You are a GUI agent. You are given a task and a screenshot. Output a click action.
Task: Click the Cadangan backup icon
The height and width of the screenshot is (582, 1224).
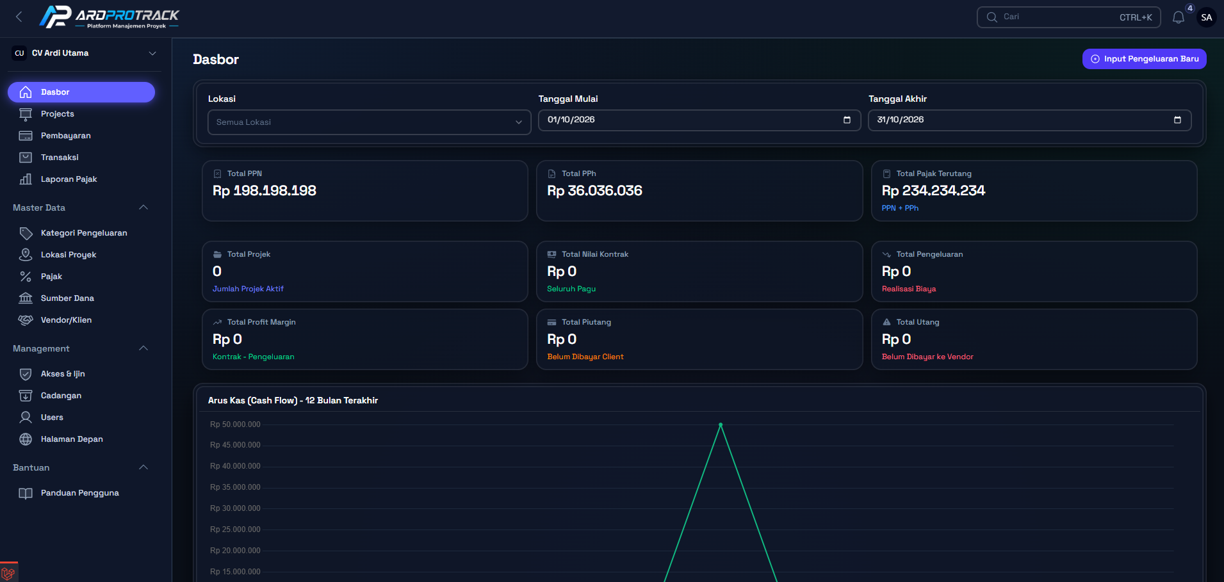26,396
